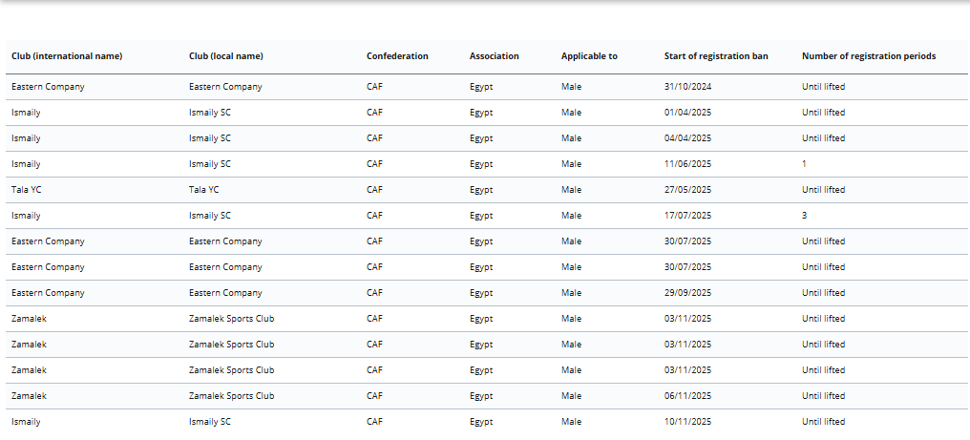This screenshot has height=440, width=970.
Task: Select the 31/10/2024 ban start date
Action: [688, 87]
